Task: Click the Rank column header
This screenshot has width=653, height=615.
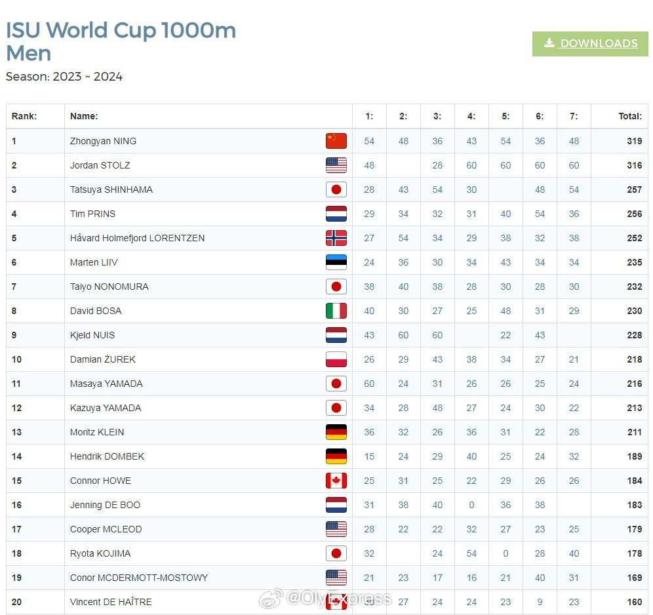Action: point(24,116)
